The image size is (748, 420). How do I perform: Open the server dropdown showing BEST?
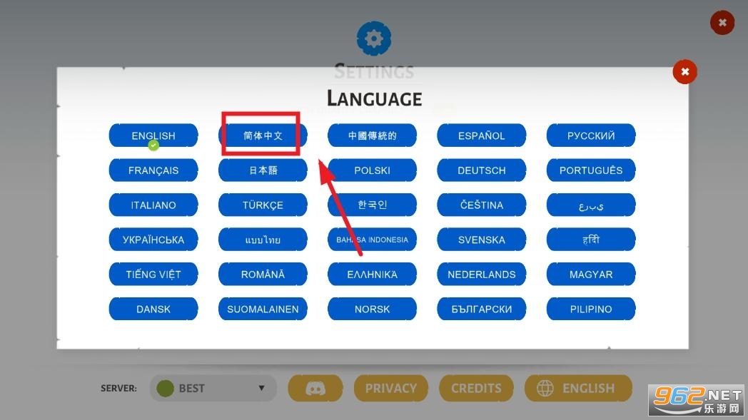213,388
